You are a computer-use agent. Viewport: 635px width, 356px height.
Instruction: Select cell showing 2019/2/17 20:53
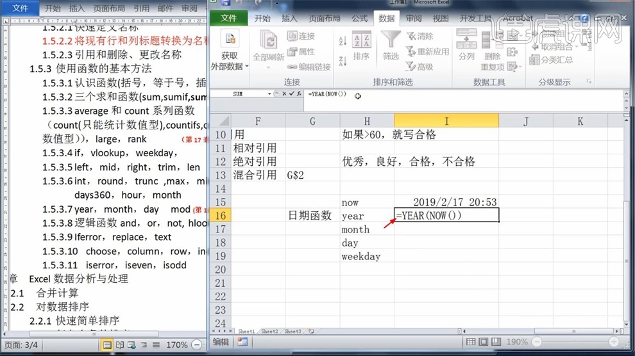click(x=446, y=202)
